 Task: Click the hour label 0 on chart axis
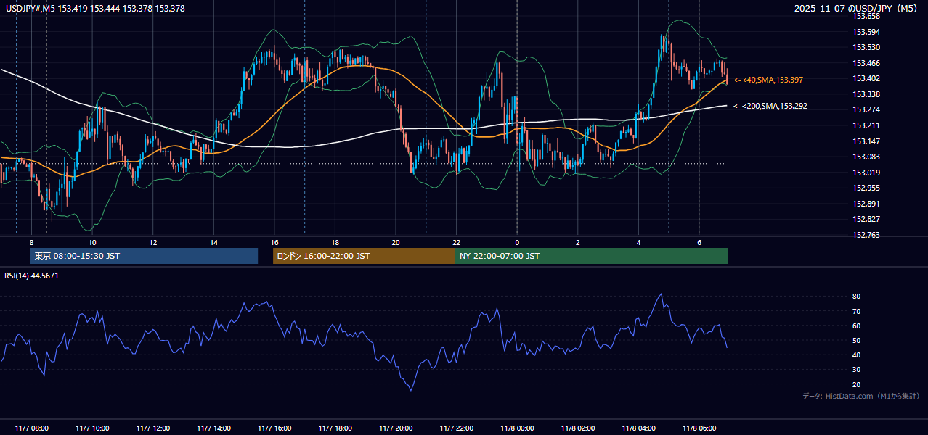pyautogui.click(x=517, y=242)
